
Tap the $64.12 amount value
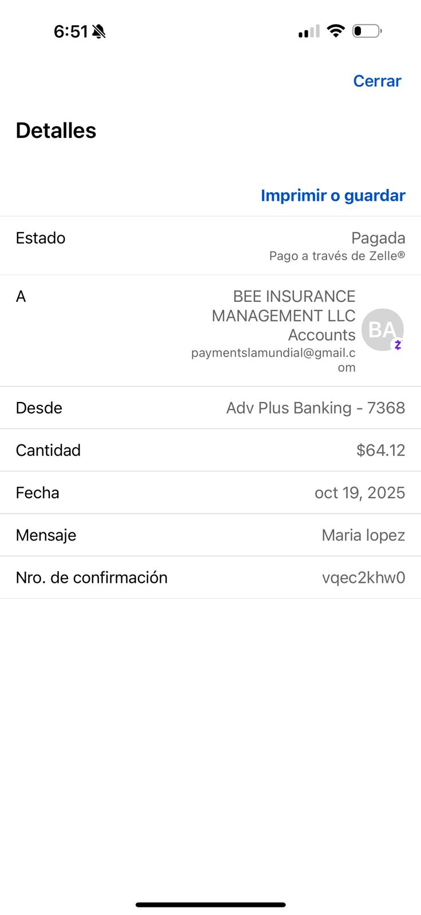(380, 450)
